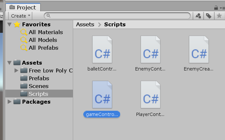Click the Save Search star icon
This screenshot has width=225, height=140.
pos(218,16)
